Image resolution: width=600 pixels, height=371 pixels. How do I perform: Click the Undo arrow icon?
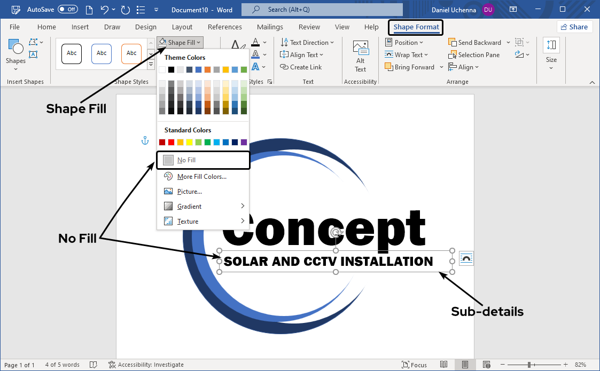click(x=105, y=9)
